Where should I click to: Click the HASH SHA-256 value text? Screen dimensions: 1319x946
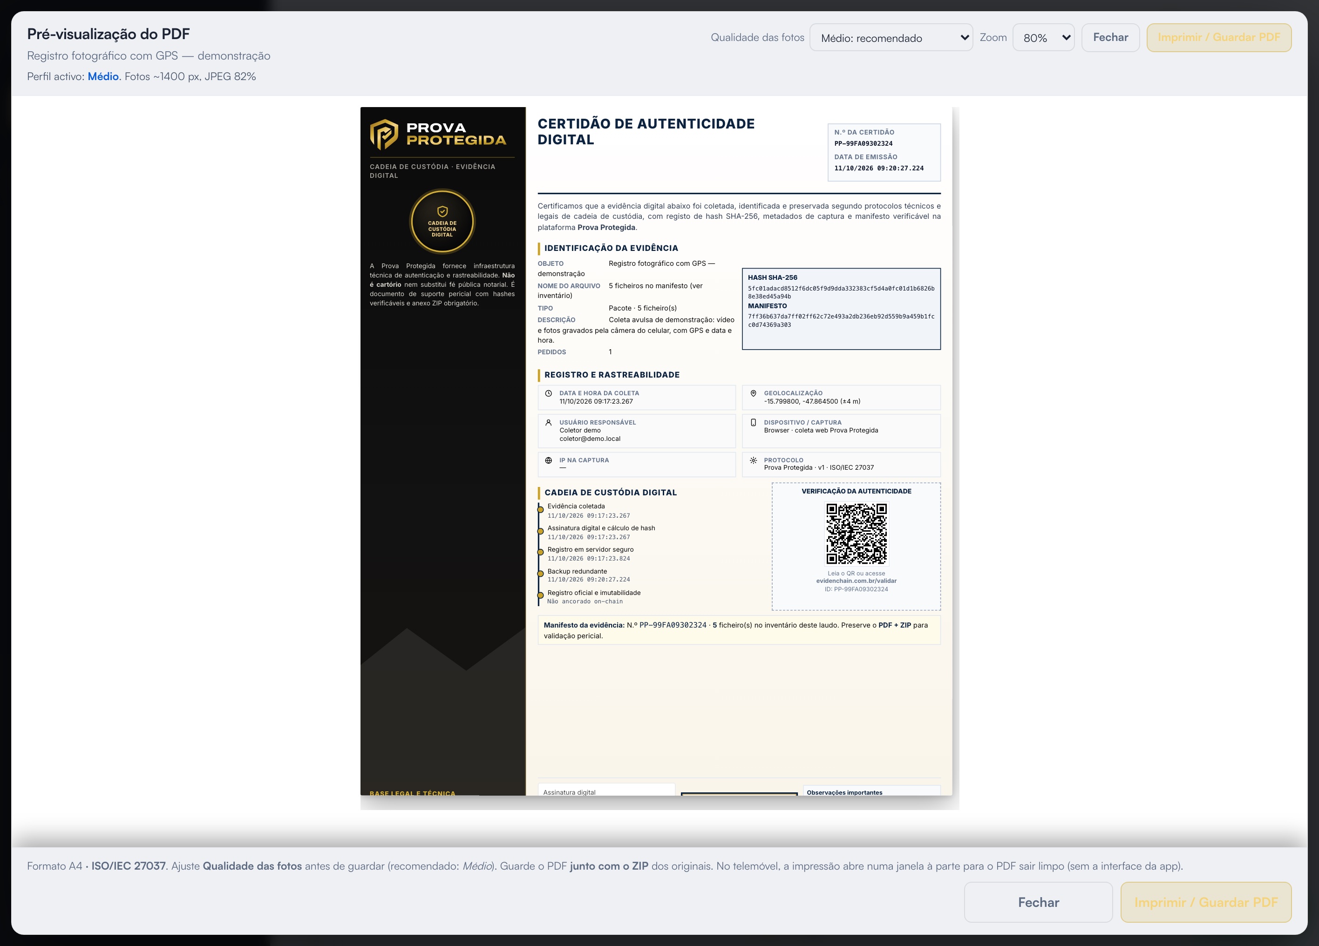click(841, 292)
